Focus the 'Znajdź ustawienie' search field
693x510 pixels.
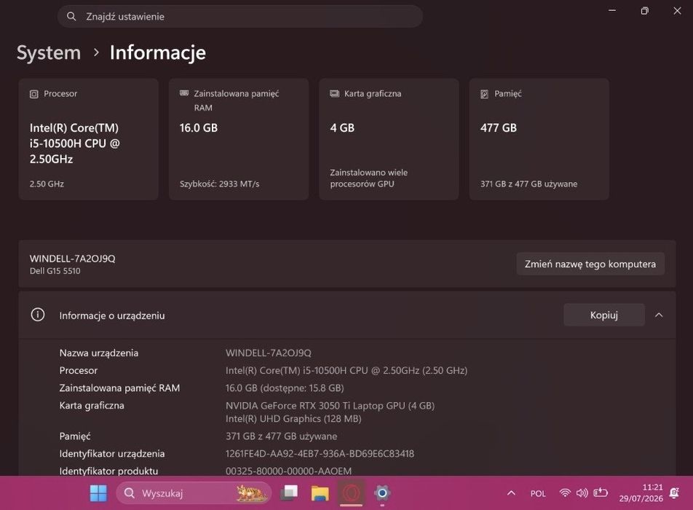(x=240, y=16)
